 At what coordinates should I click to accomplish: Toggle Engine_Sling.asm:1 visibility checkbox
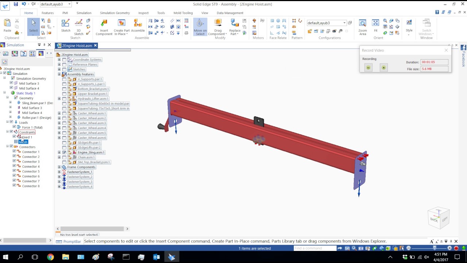[64, 152]
